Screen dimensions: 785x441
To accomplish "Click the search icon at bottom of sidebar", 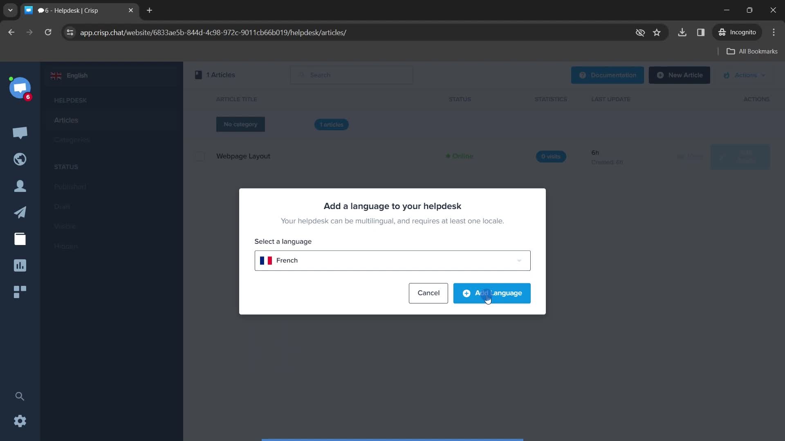I will (20, 396).
